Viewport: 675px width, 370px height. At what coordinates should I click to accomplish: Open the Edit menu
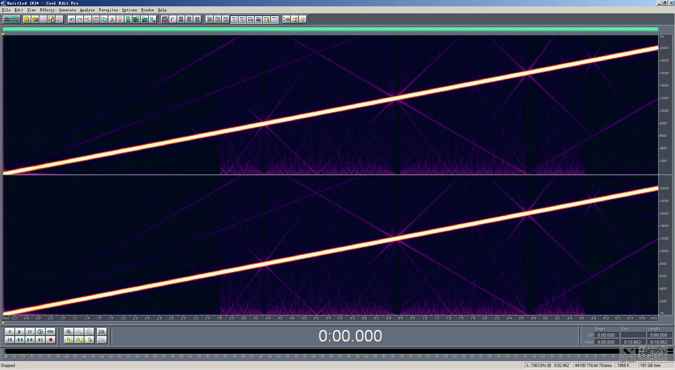pyautogui.click(x=19, y=10)
